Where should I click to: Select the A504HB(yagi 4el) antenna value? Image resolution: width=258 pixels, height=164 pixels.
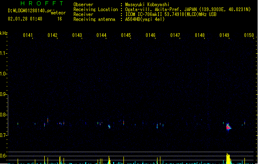[x=145, y=19]
